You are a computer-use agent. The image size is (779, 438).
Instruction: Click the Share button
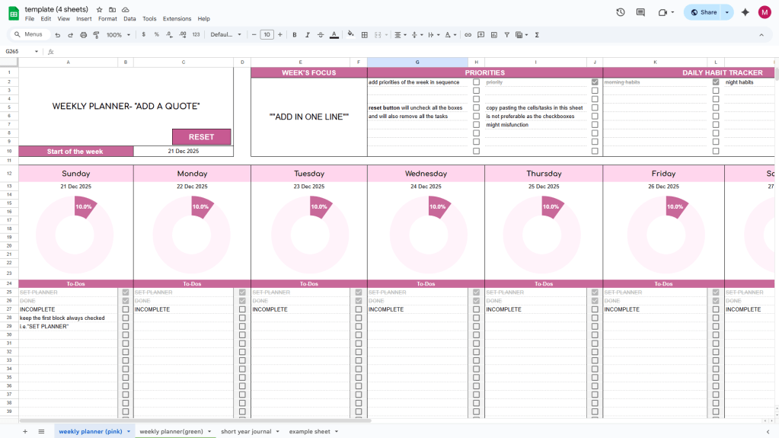tap(704, 12)
